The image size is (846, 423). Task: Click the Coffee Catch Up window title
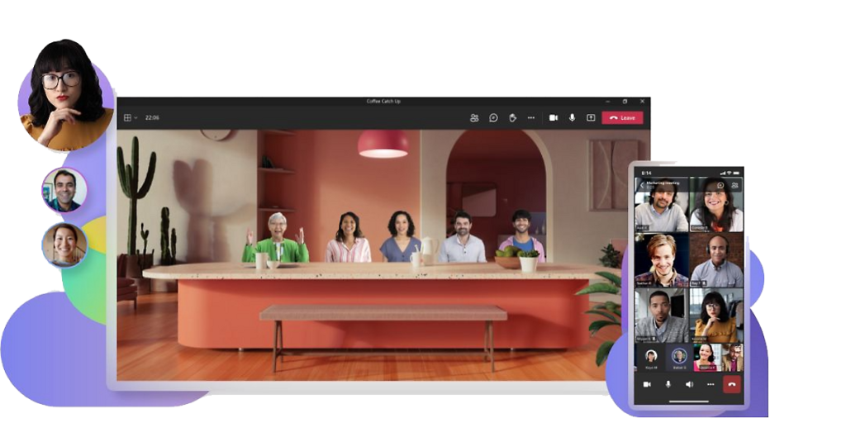pyautogui.click(x=383, y=102)
